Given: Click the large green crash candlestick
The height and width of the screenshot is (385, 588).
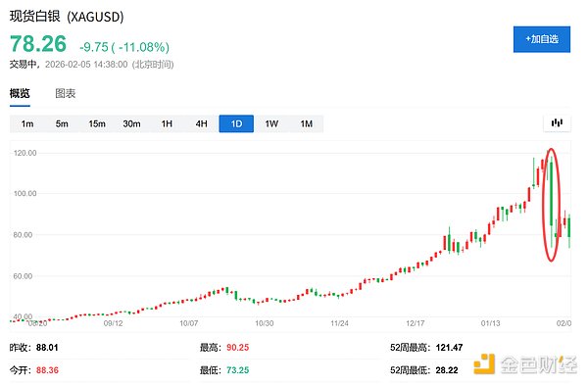Looking at the screenshot, I should pos(551,193).
